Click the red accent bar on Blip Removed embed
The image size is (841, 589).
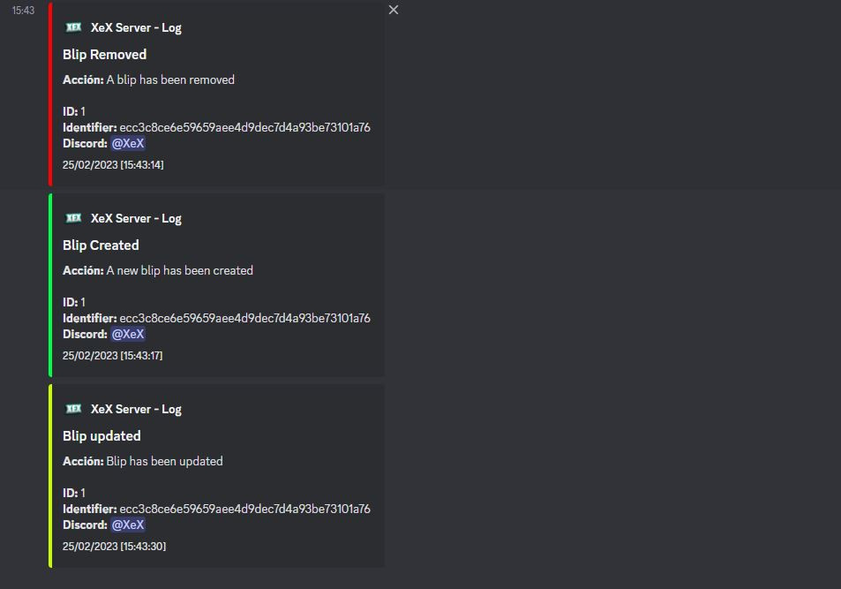coord(51,95)
